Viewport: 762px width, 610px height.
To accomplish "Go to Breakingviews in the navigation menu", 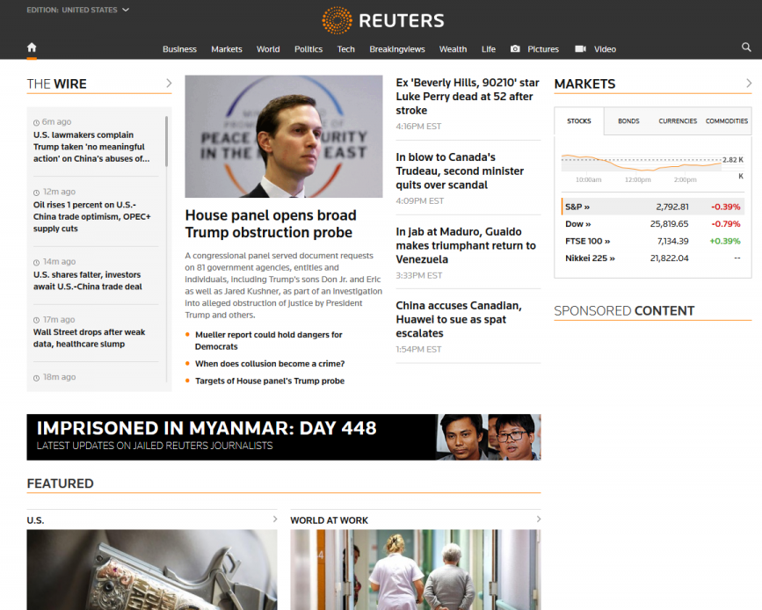I will [x=396, y=49].
